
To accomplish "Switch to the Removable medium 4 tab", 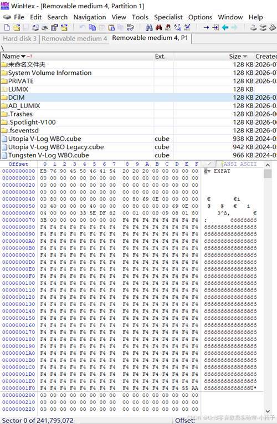I will point(74,39).
